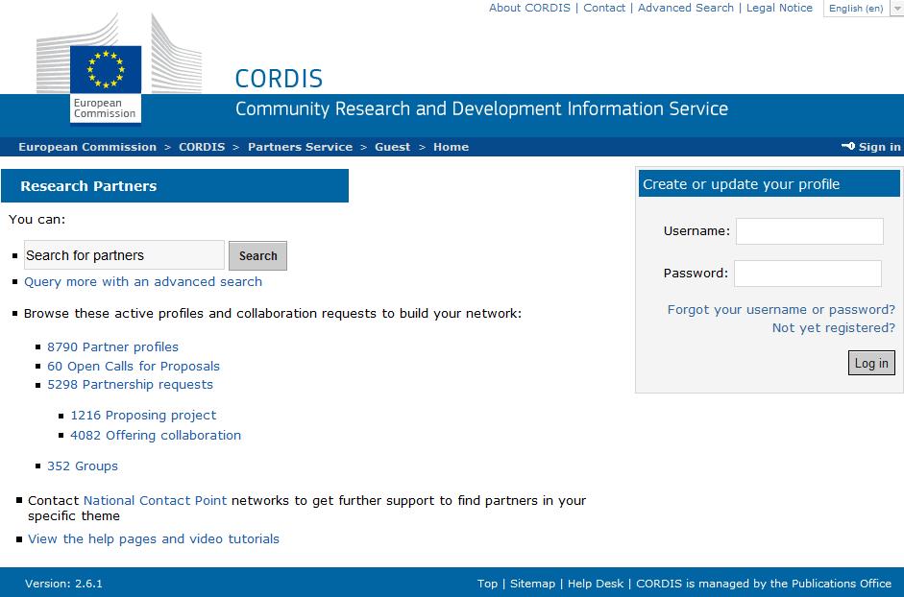Click Sign in text in the blue navigation bar
This screenshot has height=597, width=904.
pos(879,147)
